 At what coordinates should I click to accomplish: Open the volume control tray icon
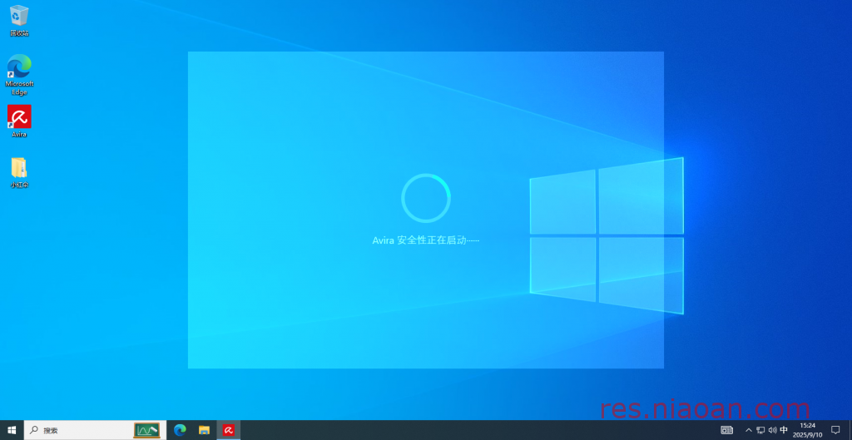pyautogui.click(x=772, y=430)
